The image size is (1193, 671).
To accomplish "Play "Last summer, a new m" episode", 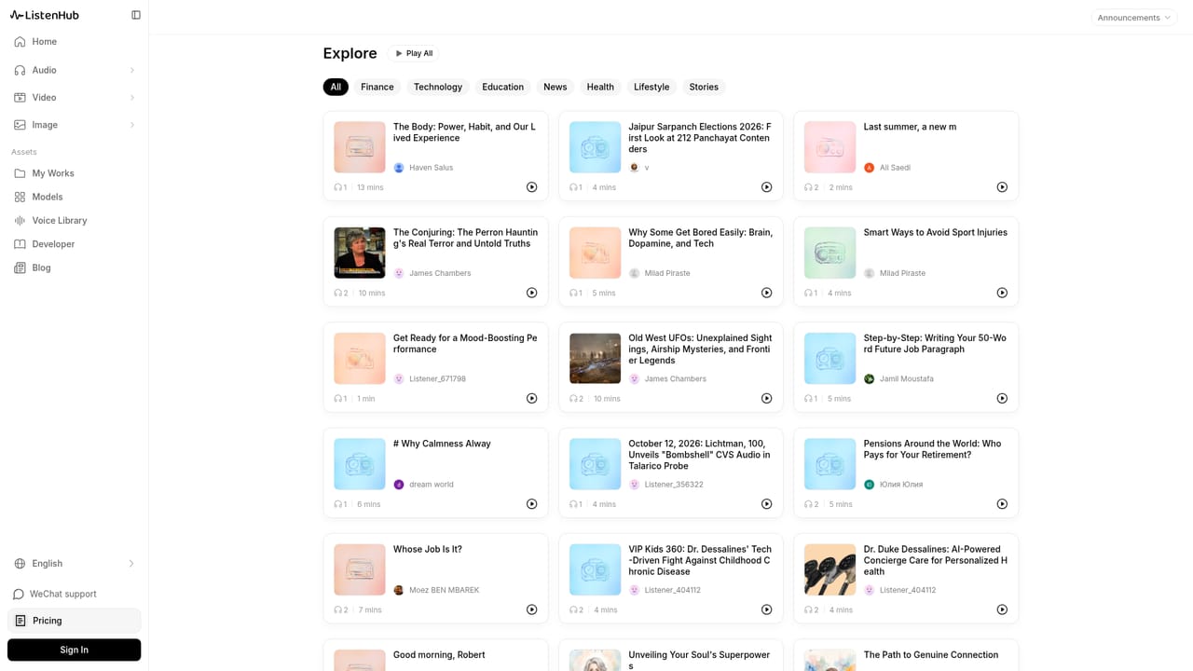I will [x=1002, y=187].
